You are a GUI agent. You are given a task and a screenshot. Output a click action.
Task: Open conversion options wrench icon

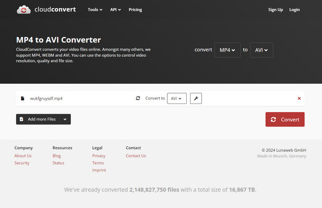[x=196, y=98]
